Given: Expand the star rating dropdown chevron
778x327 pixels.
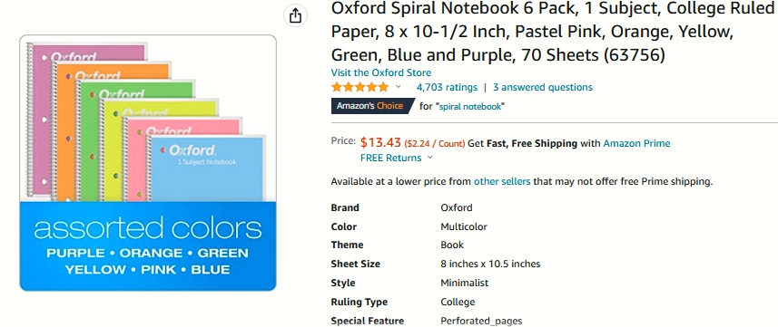Looking at the screenshot, I should (398, 87).
